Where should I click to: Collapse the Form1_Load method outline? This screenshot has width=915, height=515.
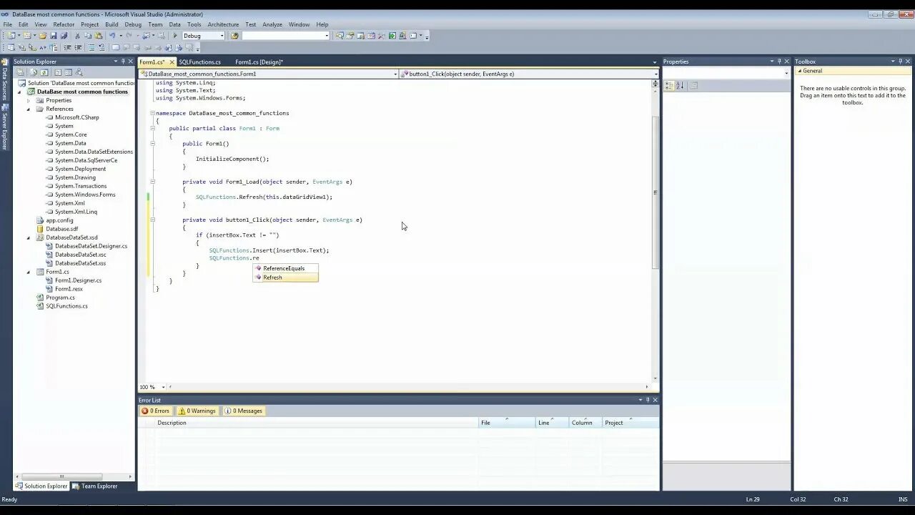pos(152,182)
